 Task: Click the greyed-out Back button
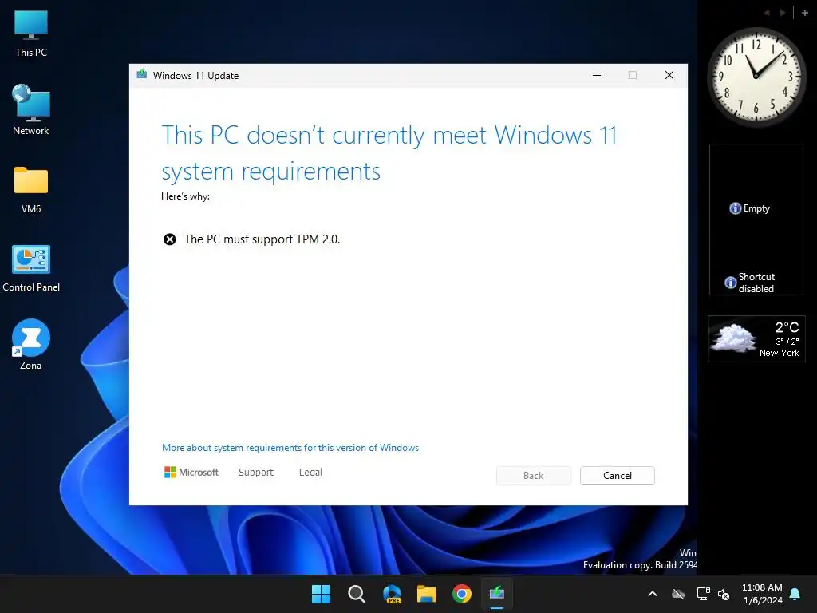point(534,476)
